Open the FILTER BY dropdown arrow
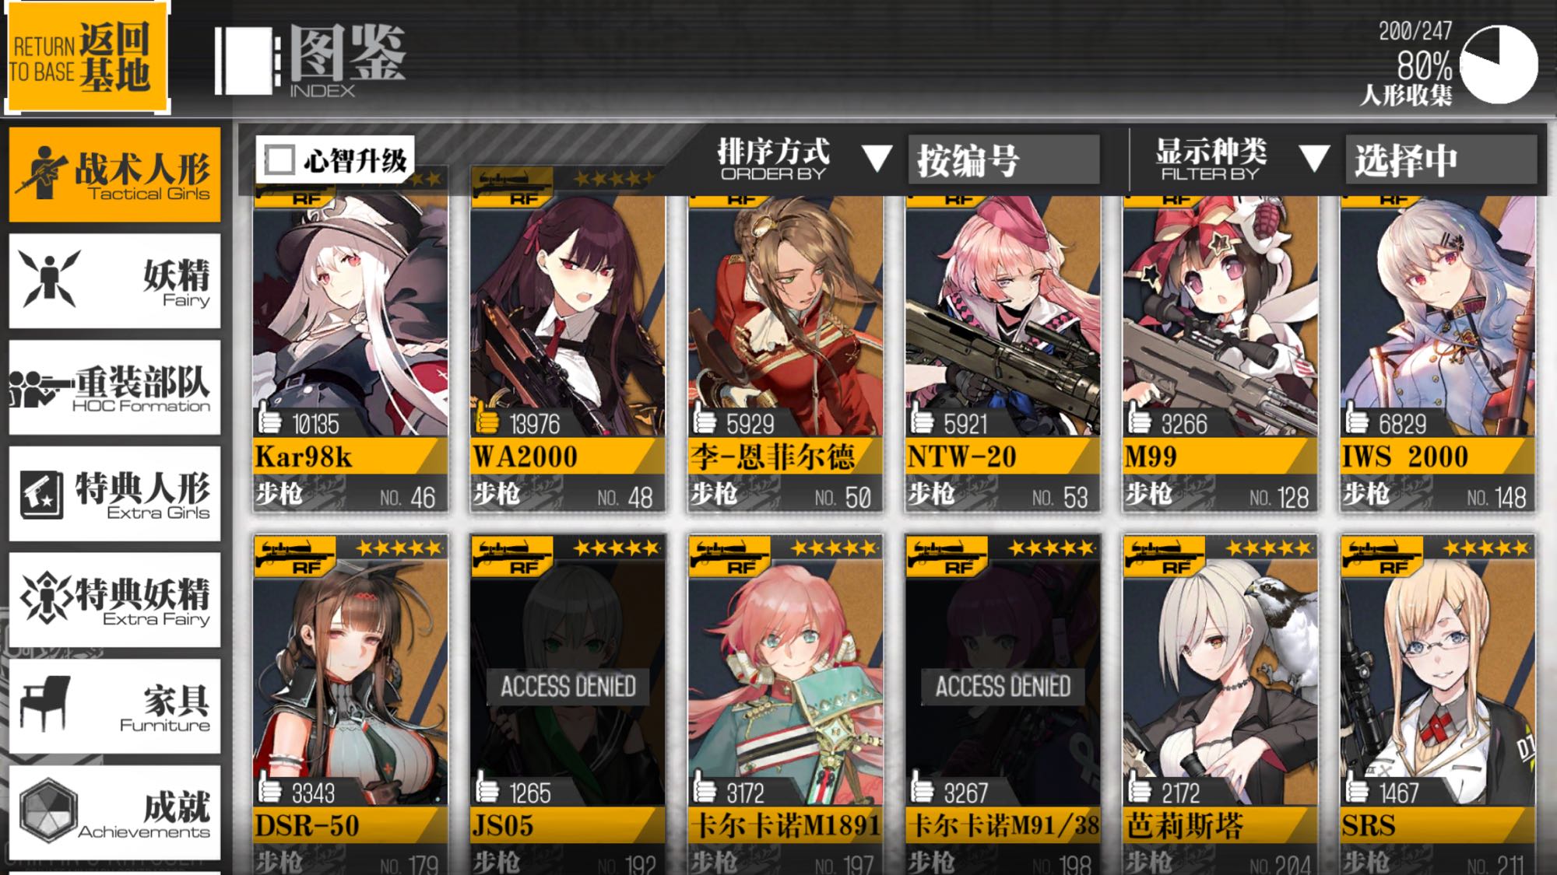1557x875 pixels. click(1314, 159)
